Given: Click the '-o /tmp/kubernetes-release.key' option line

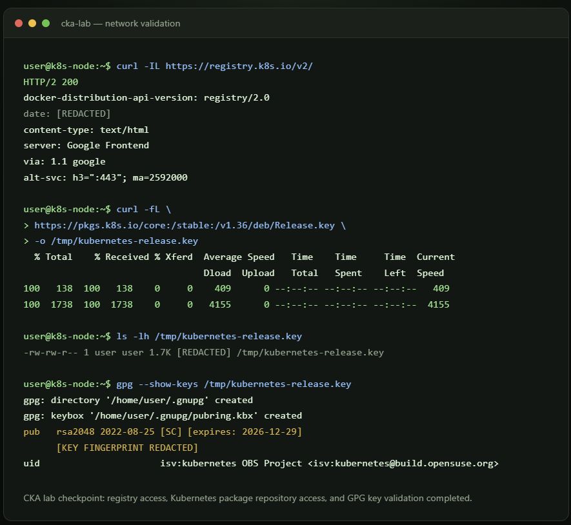Looking at the screenshot, I should (x=116, y=241).
